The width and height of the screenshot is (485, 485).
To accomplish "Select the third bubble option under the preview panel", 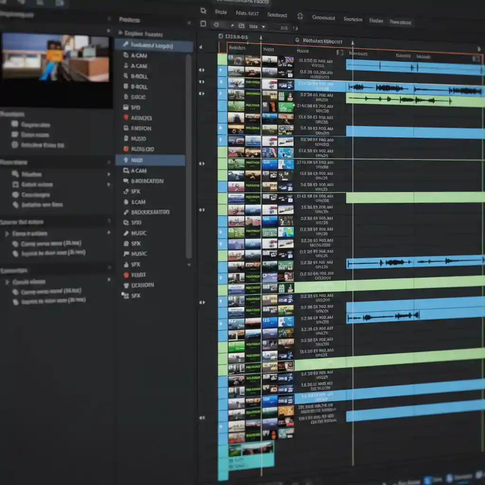I will 15,144.
